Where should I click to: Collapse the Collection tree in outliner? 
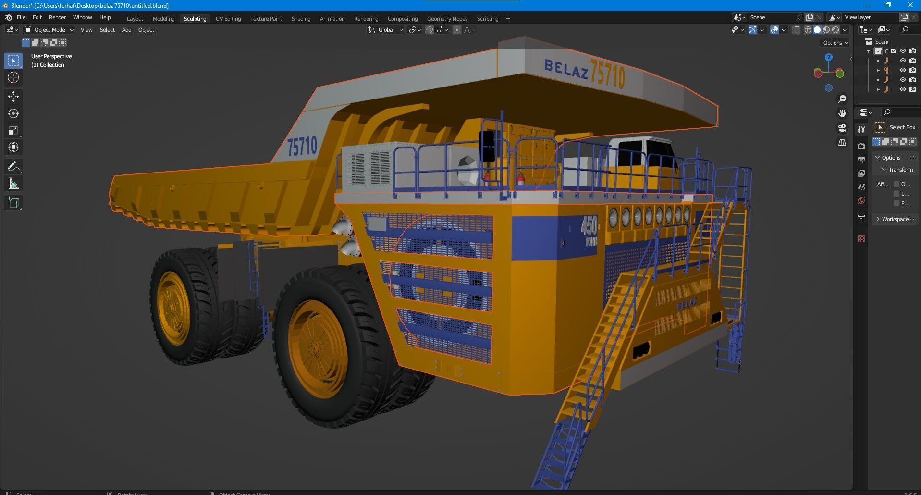click(x=869, y=51)
